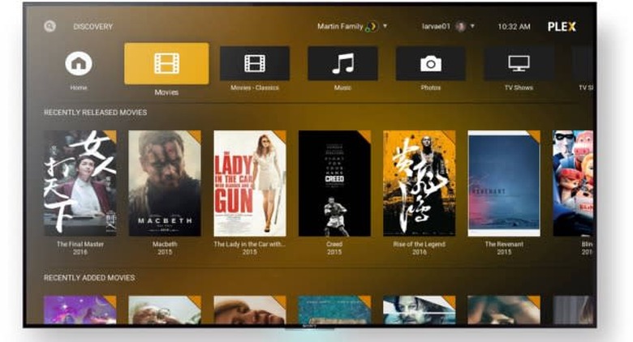Open the Home section icon
The width and height of the screenshot is (633, 342).
point(79,63)
